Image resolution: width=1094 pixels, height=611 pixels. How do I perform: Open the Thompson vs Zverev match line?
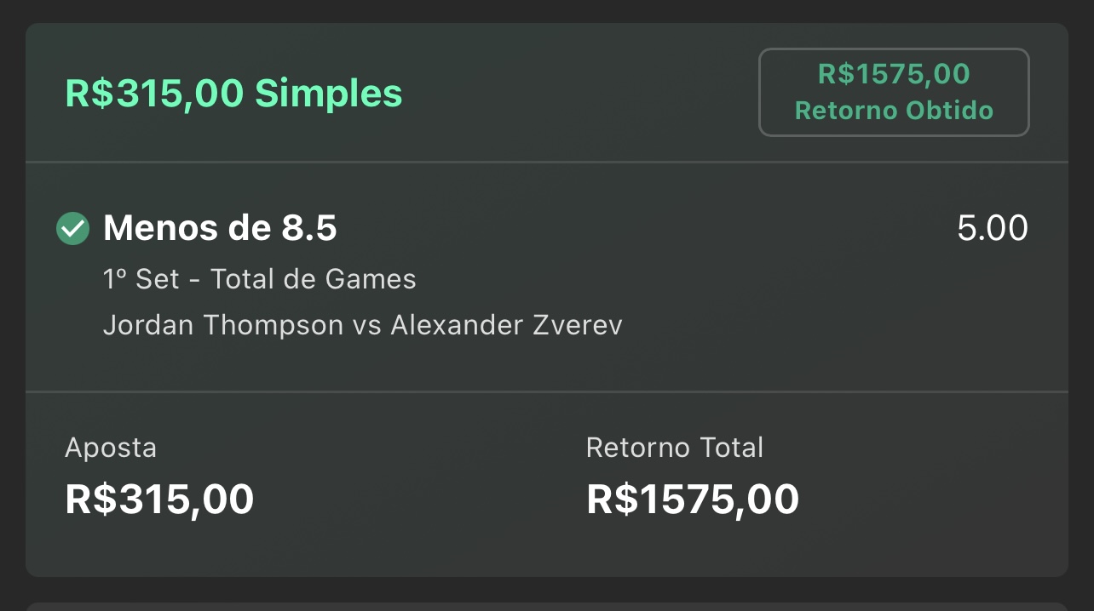tap(362, 325)
